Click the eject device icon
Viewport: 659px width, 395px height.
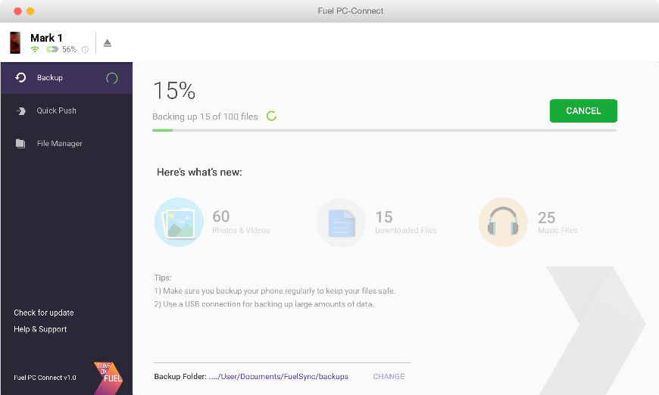pos(108,43)
